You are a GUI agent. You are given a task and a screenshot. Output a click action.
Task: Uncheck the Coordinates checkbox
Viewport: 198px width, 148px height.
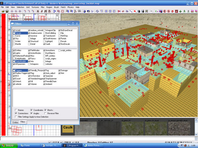(x=31, y=110)
